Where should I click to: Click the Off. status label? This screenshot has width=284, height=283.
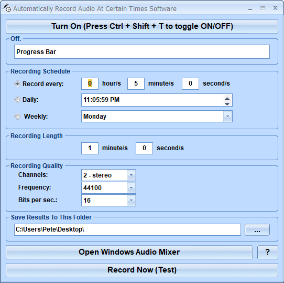(16, 39)
